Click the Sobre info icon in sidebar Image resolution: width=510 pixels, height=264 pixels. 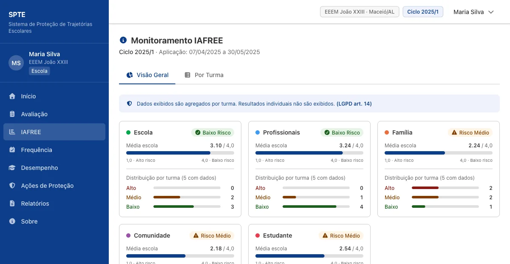[x=12, y=221]
